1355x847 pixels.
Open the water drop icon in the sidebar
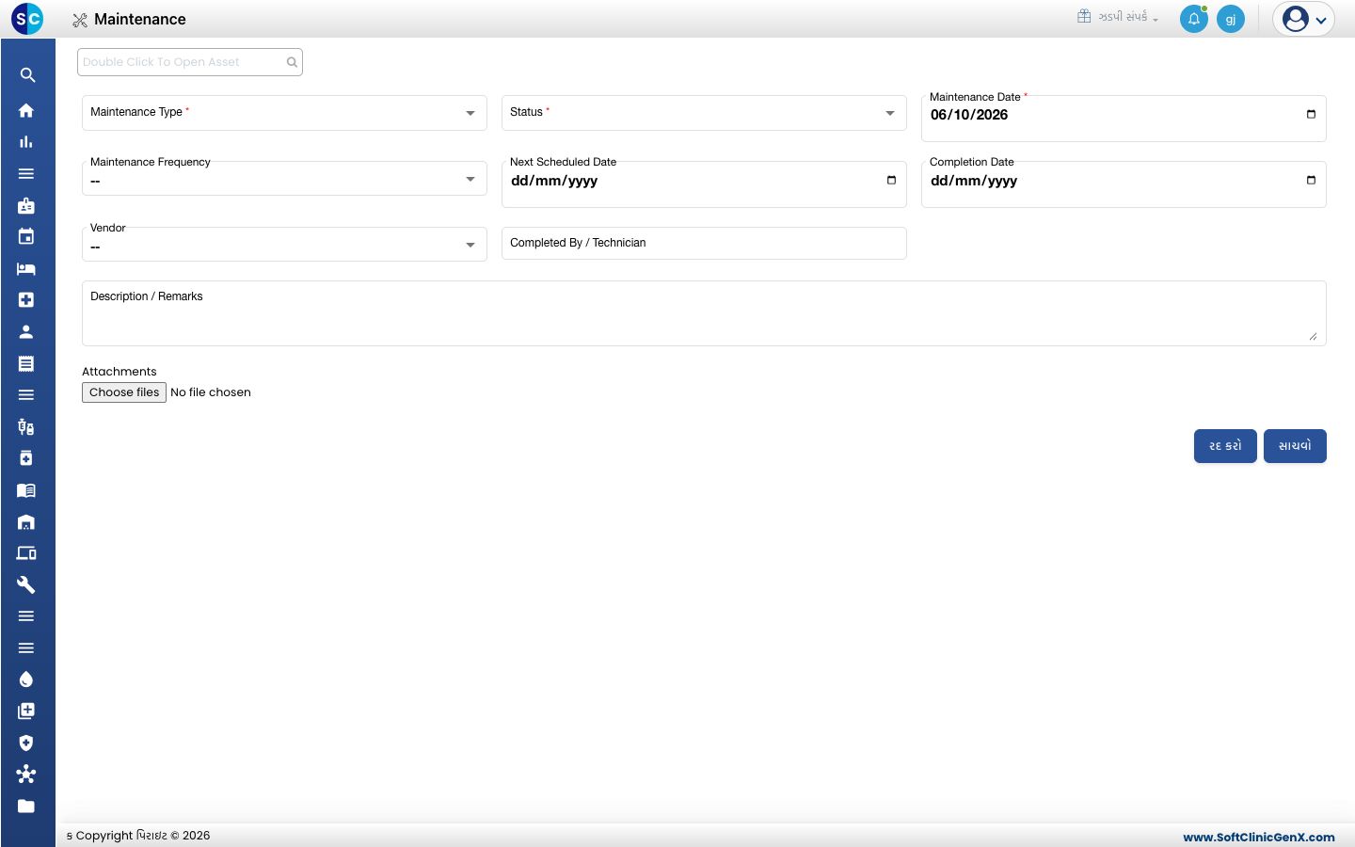coord(26,679)
